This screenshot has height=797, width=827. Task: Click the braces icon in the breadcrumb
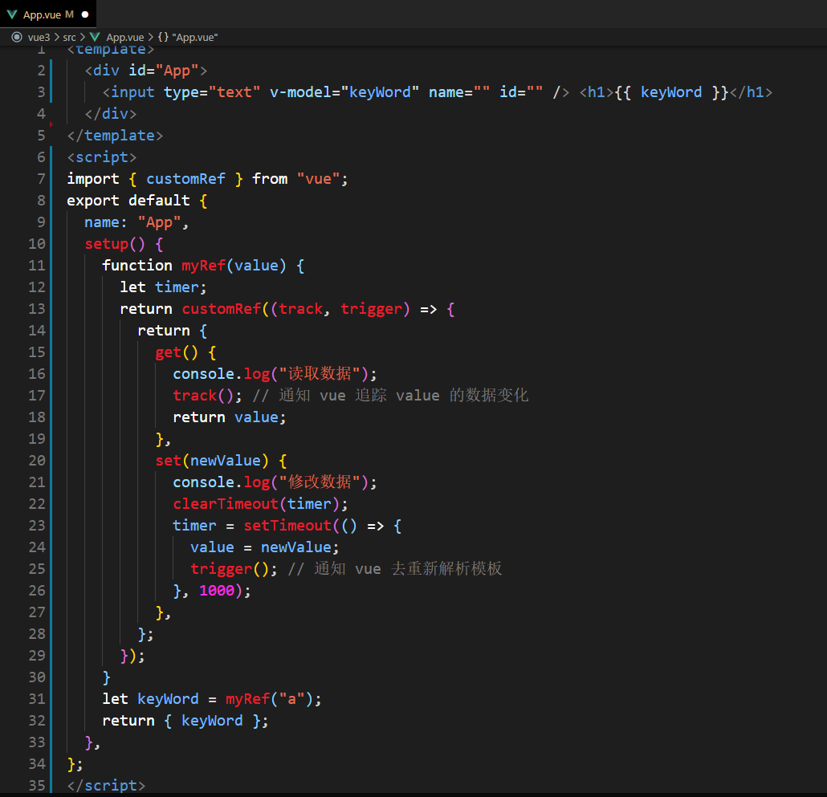coord(163,38)
